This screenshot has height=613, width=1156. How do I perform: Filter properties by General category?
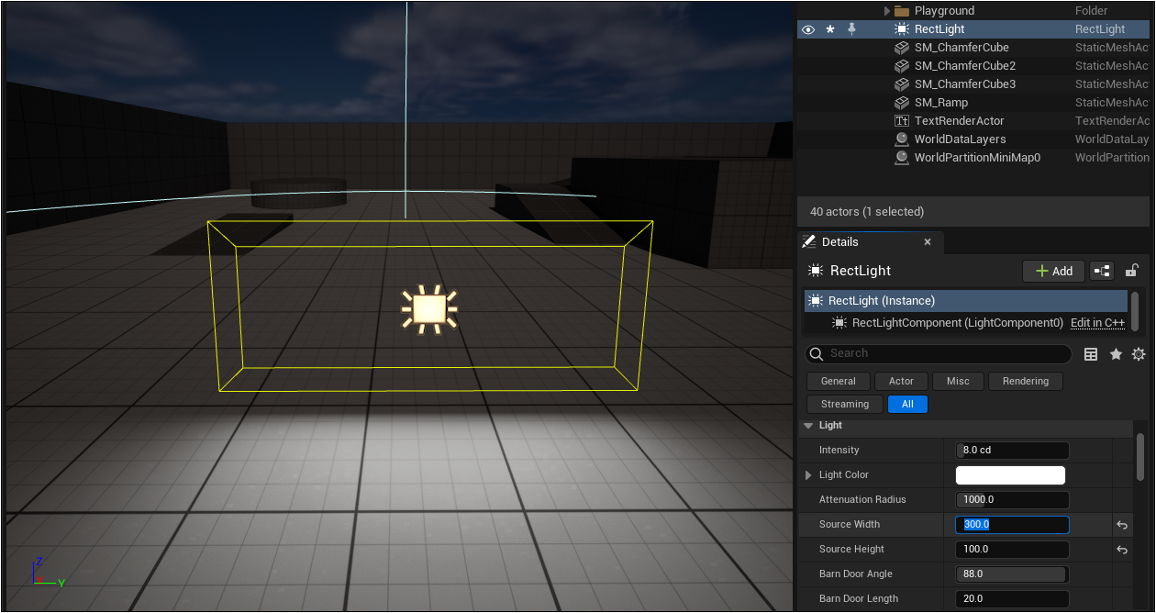point(839,381)
